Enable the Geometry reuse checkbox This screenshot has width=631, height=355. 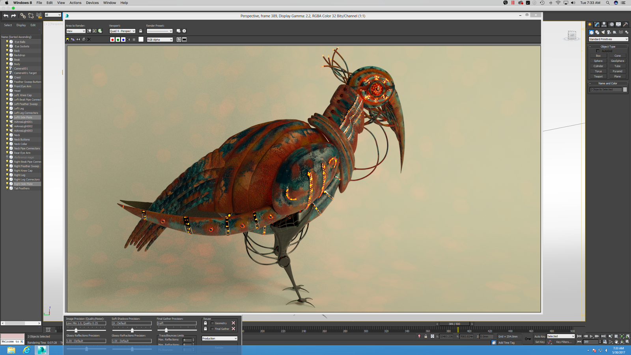[x=213, y=323]
